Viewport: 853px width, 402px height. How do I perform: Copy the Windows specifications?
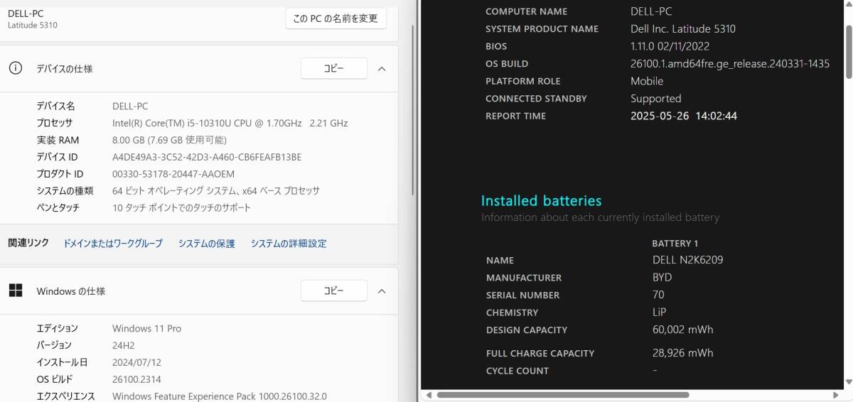tap(334, 290)
